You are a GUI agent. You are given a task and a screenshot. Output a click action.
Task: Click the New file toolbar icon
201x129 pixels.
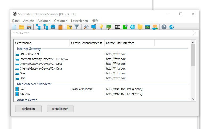pos(14,27)
